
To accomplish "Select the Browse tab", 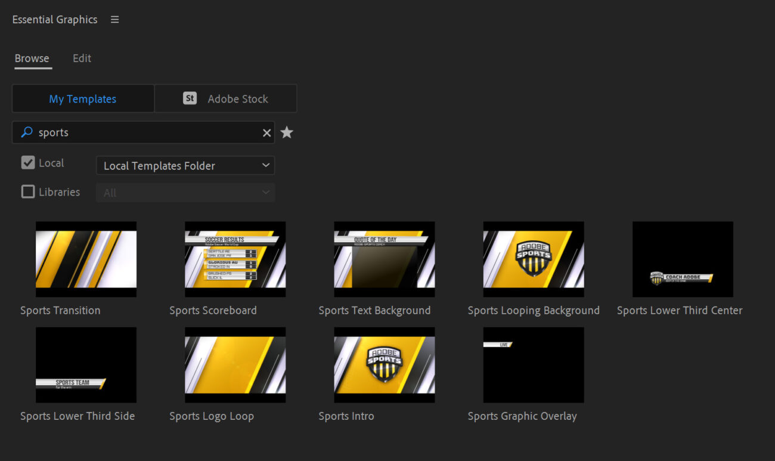I will point(32,58).
